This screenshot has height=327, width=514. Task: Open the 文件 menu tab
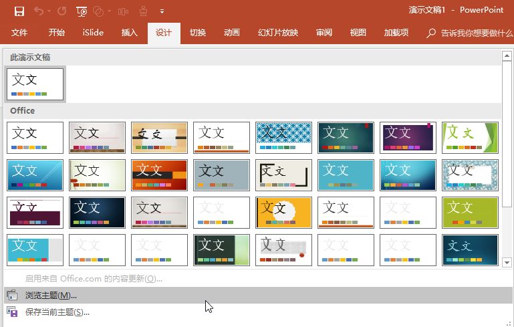coord(19,33)
